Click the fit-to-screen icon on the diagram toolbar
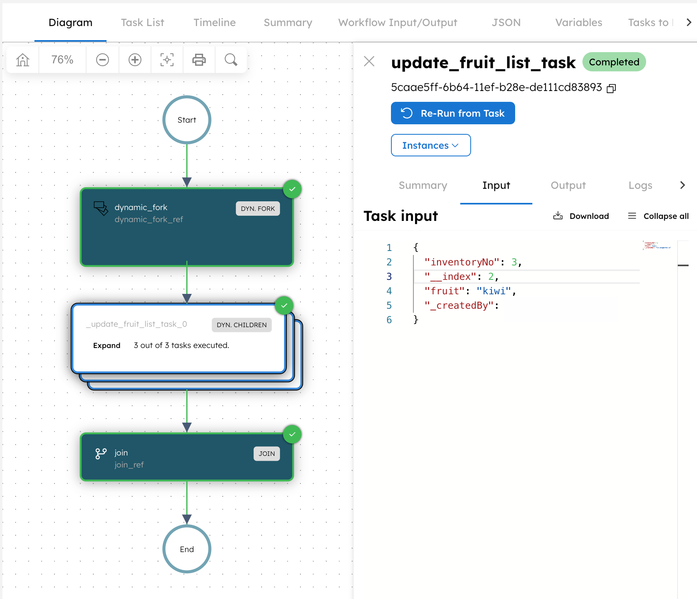This screenshot has width=697, height=599. coord(167,60)
